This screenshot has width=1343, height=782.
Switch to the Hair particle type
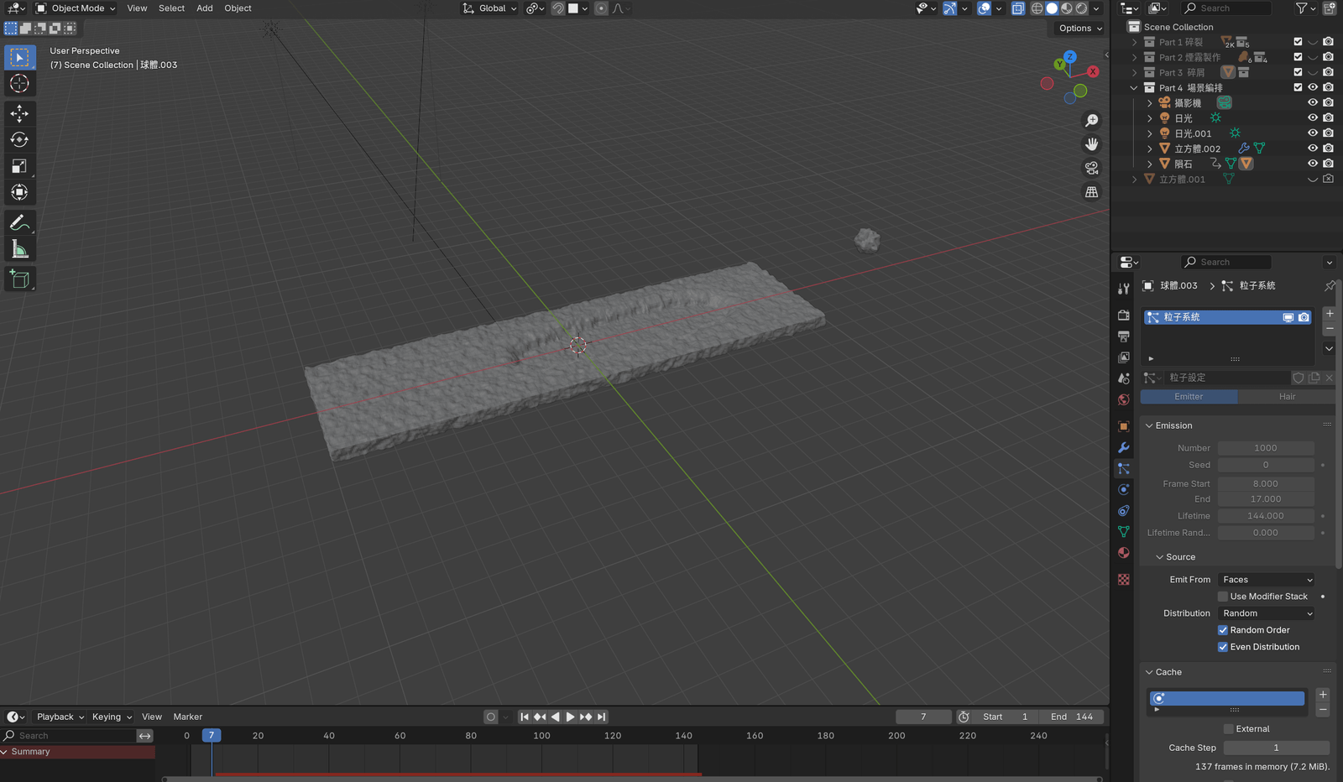point(1287,397)
